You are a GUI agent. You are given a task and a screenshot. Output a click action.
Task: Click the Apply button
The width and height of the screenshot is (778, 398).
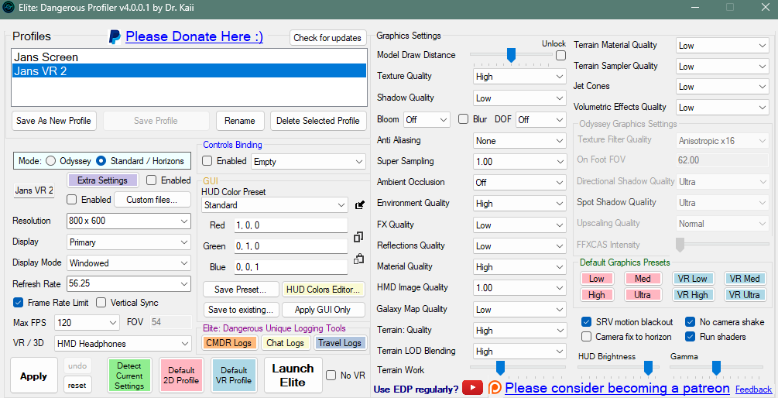pyautogui.click(x=34, y=376)
